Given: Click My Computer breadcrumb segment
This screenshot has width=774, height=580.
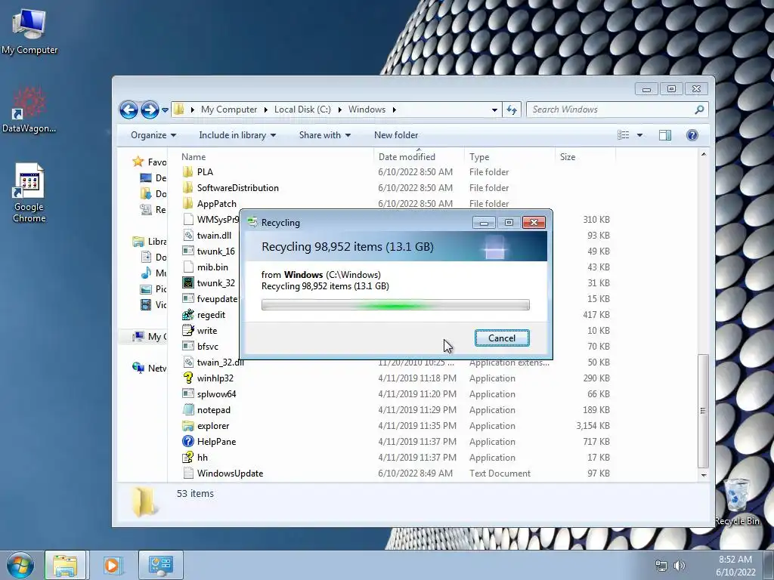Looking at the screenshot, I should pos(229,110).
